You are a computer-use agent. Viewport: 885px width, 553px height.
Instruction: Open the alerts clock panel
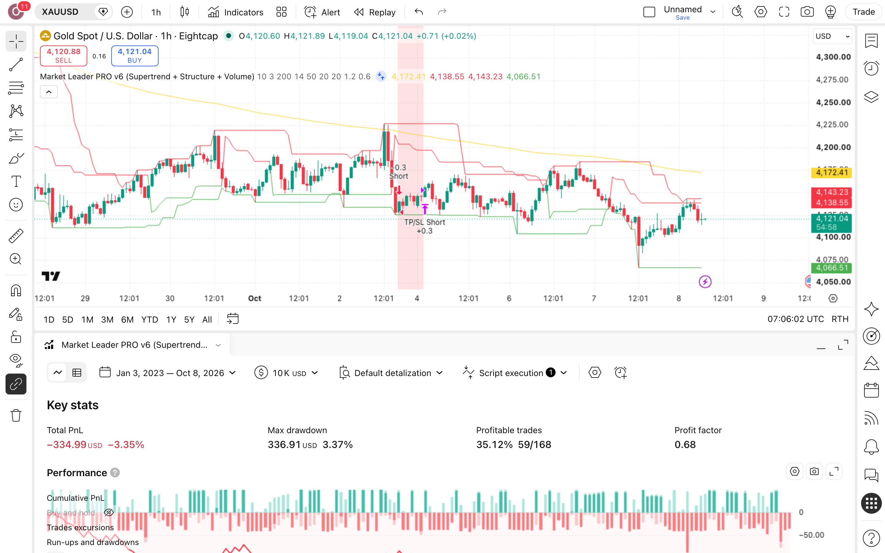(x=871, y=69)
